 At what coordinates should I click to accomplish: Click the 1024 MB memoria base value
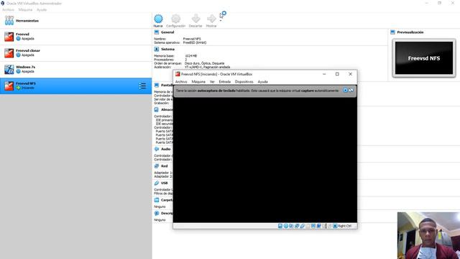[x=191, y=56]
